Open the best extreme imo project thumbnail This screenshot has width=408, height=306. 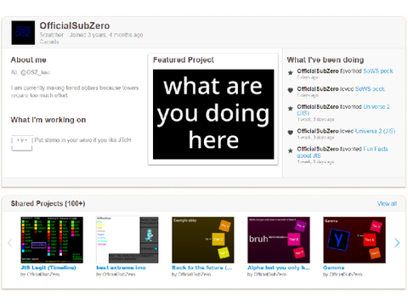tap(127, 240)
